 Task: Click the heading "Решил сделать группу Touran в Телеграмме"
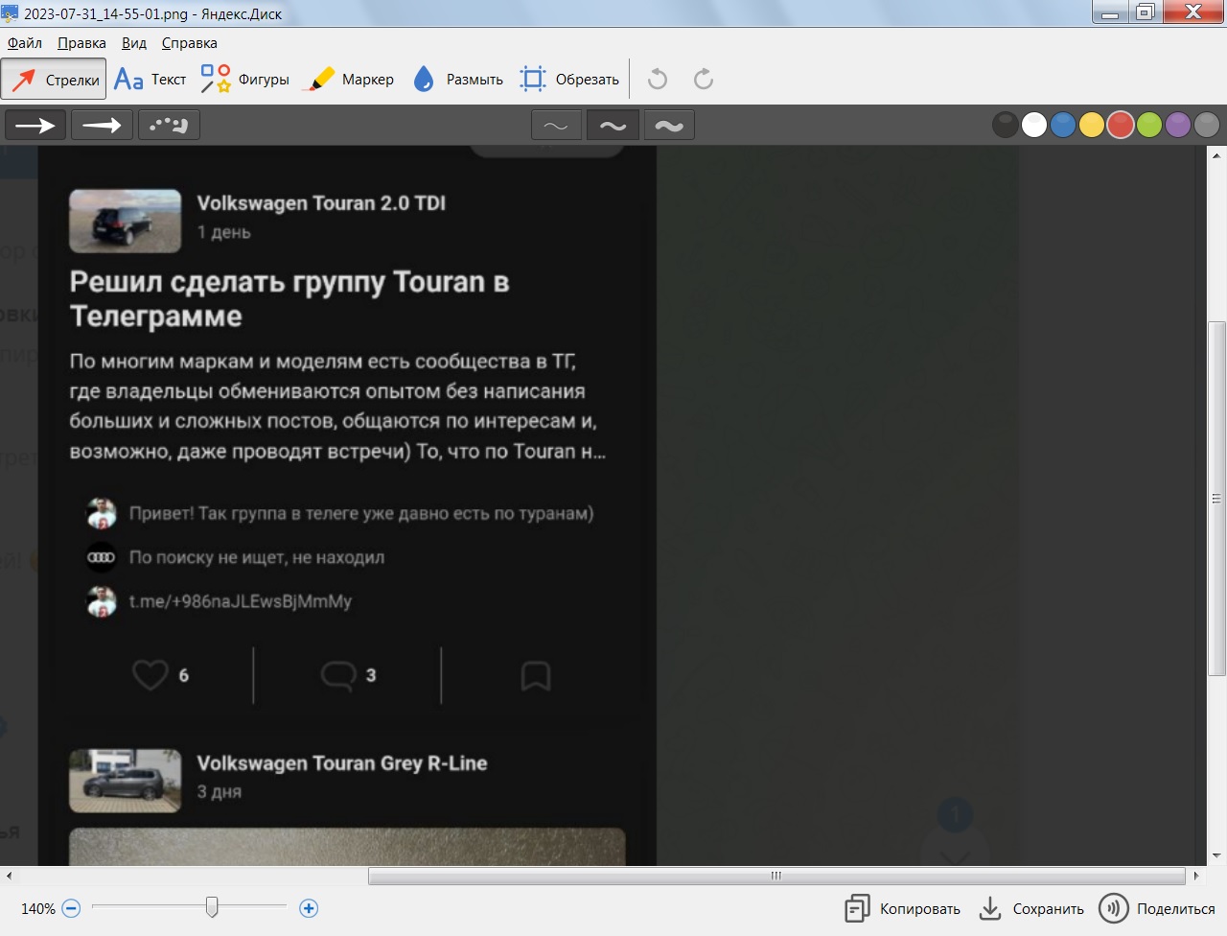[289, 299]
